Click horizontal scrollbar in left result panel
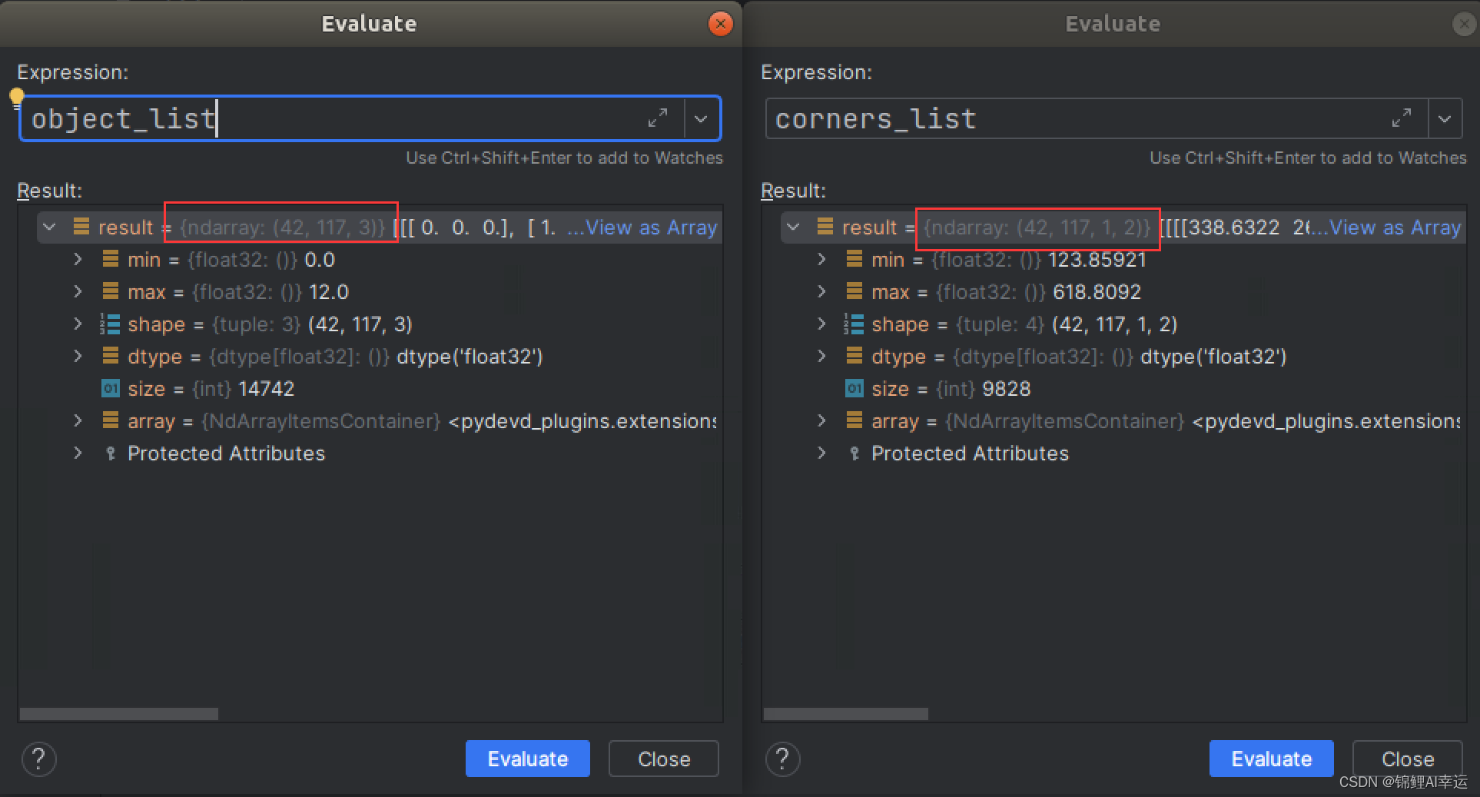This screenshot has height=797, width=1480. (119, 714)
